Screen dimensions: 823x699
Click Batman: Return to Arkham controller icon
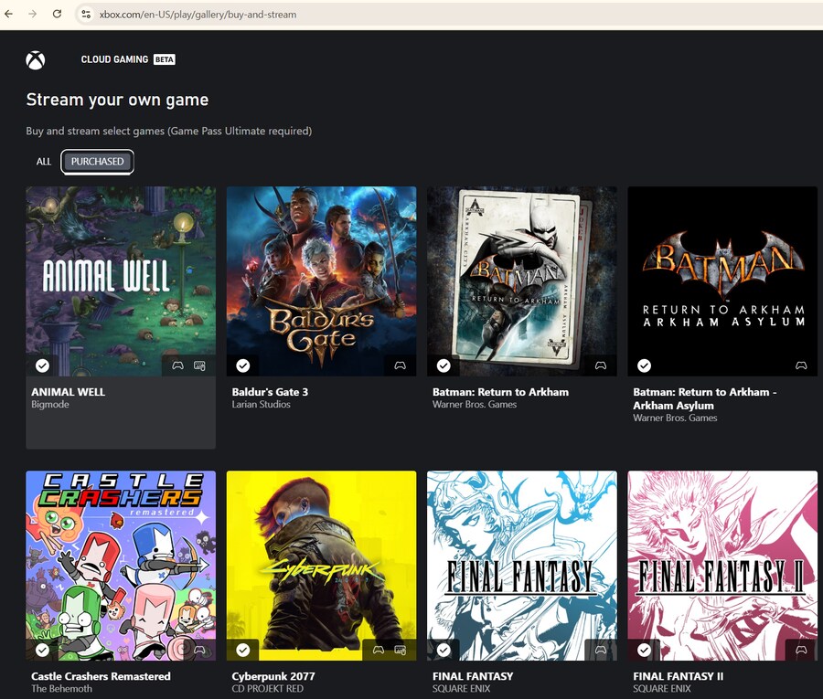(x=601, y=365)
